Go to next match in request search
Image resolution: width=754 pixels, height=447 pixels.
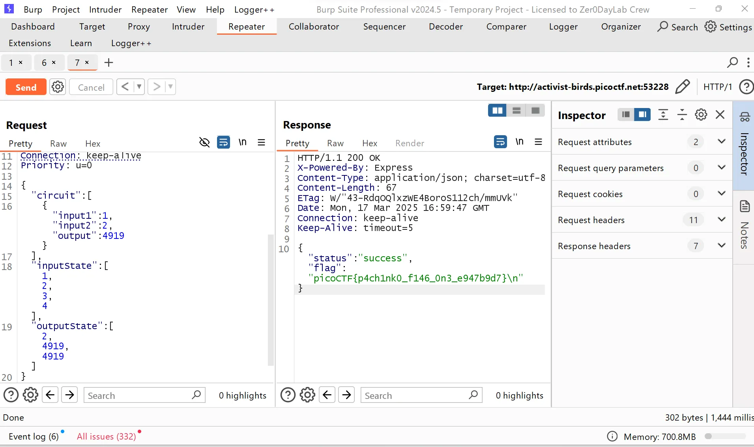click(69, 395)
